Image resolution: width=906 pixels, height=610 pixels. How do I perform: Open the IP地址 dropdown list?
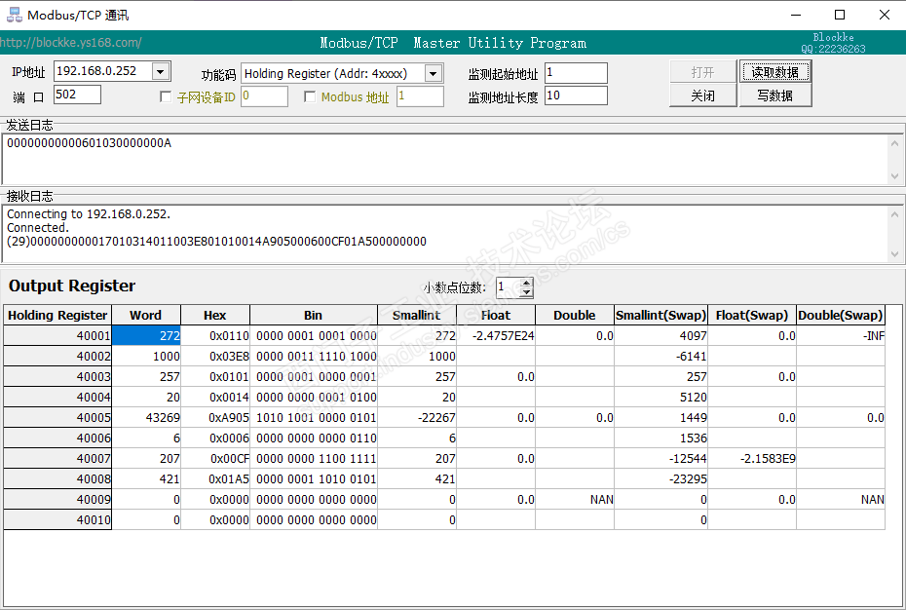(161, 71)
